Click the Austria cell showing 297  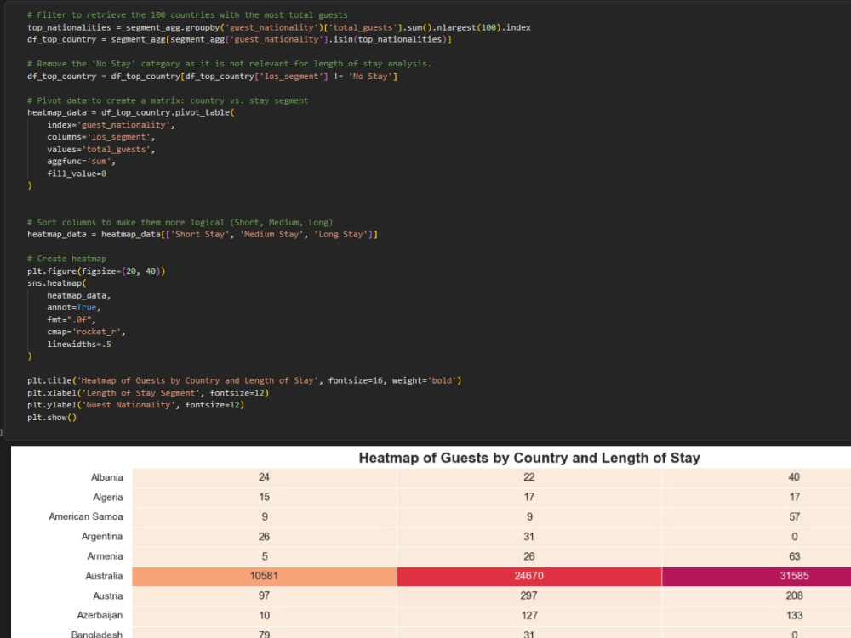(x=529, y=595)
